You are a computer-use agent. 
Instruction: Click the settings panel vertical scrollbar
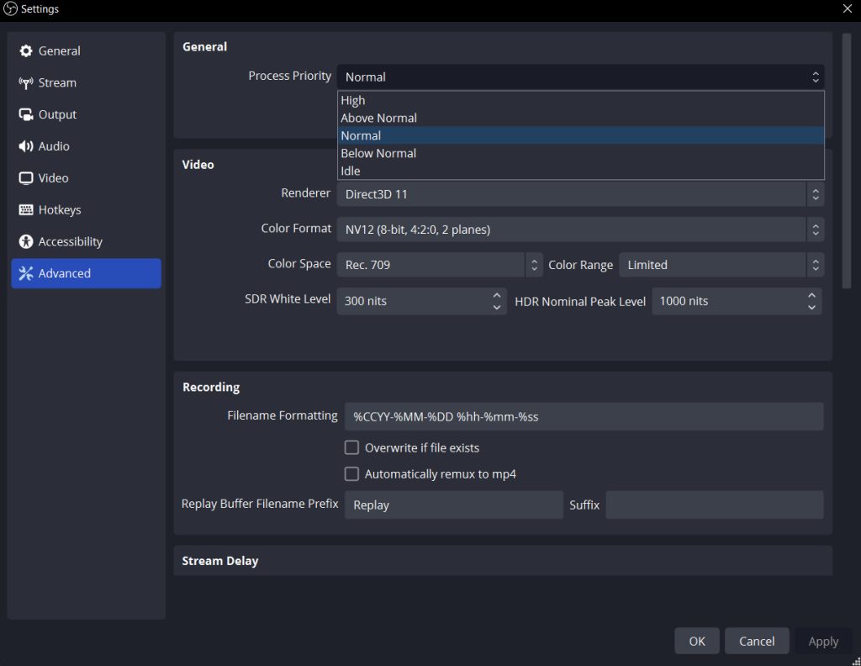tap(846, 161)
